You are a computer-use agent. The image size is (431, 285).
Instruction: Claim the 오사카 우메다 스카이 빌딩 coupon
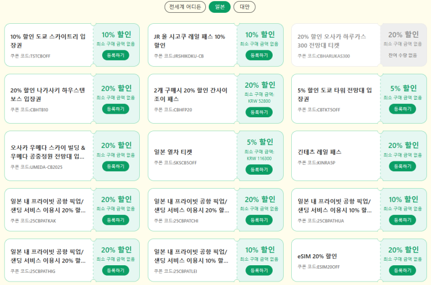pyautogui.click(x=115, y=166)
